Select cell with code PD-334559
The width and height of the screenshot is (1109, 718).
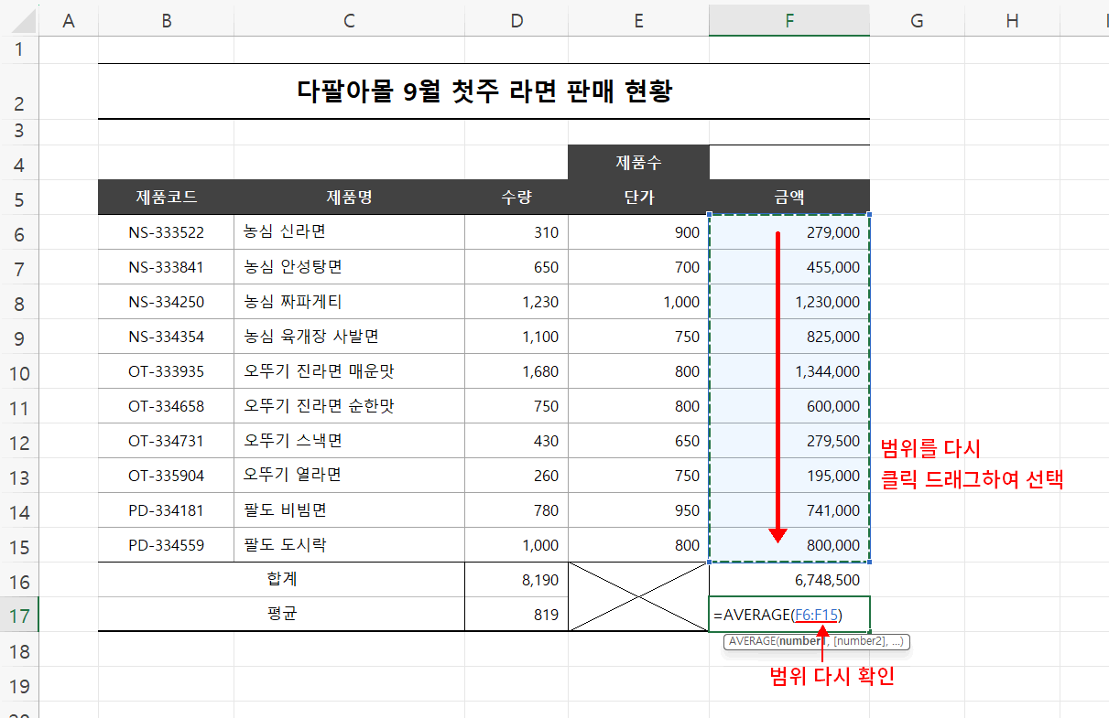[166, 545]
